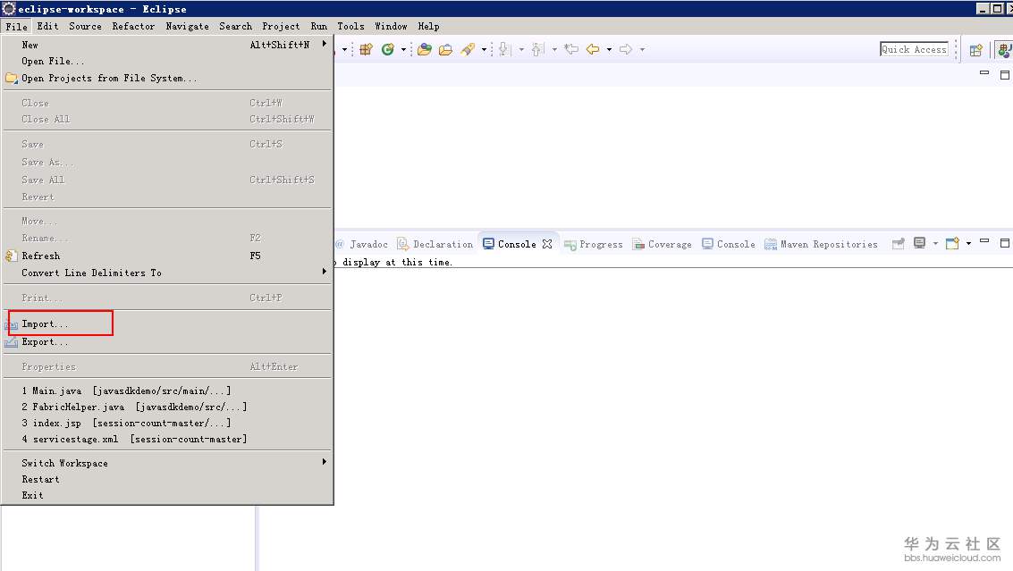Click the Quick Access input field

point(914,49)
